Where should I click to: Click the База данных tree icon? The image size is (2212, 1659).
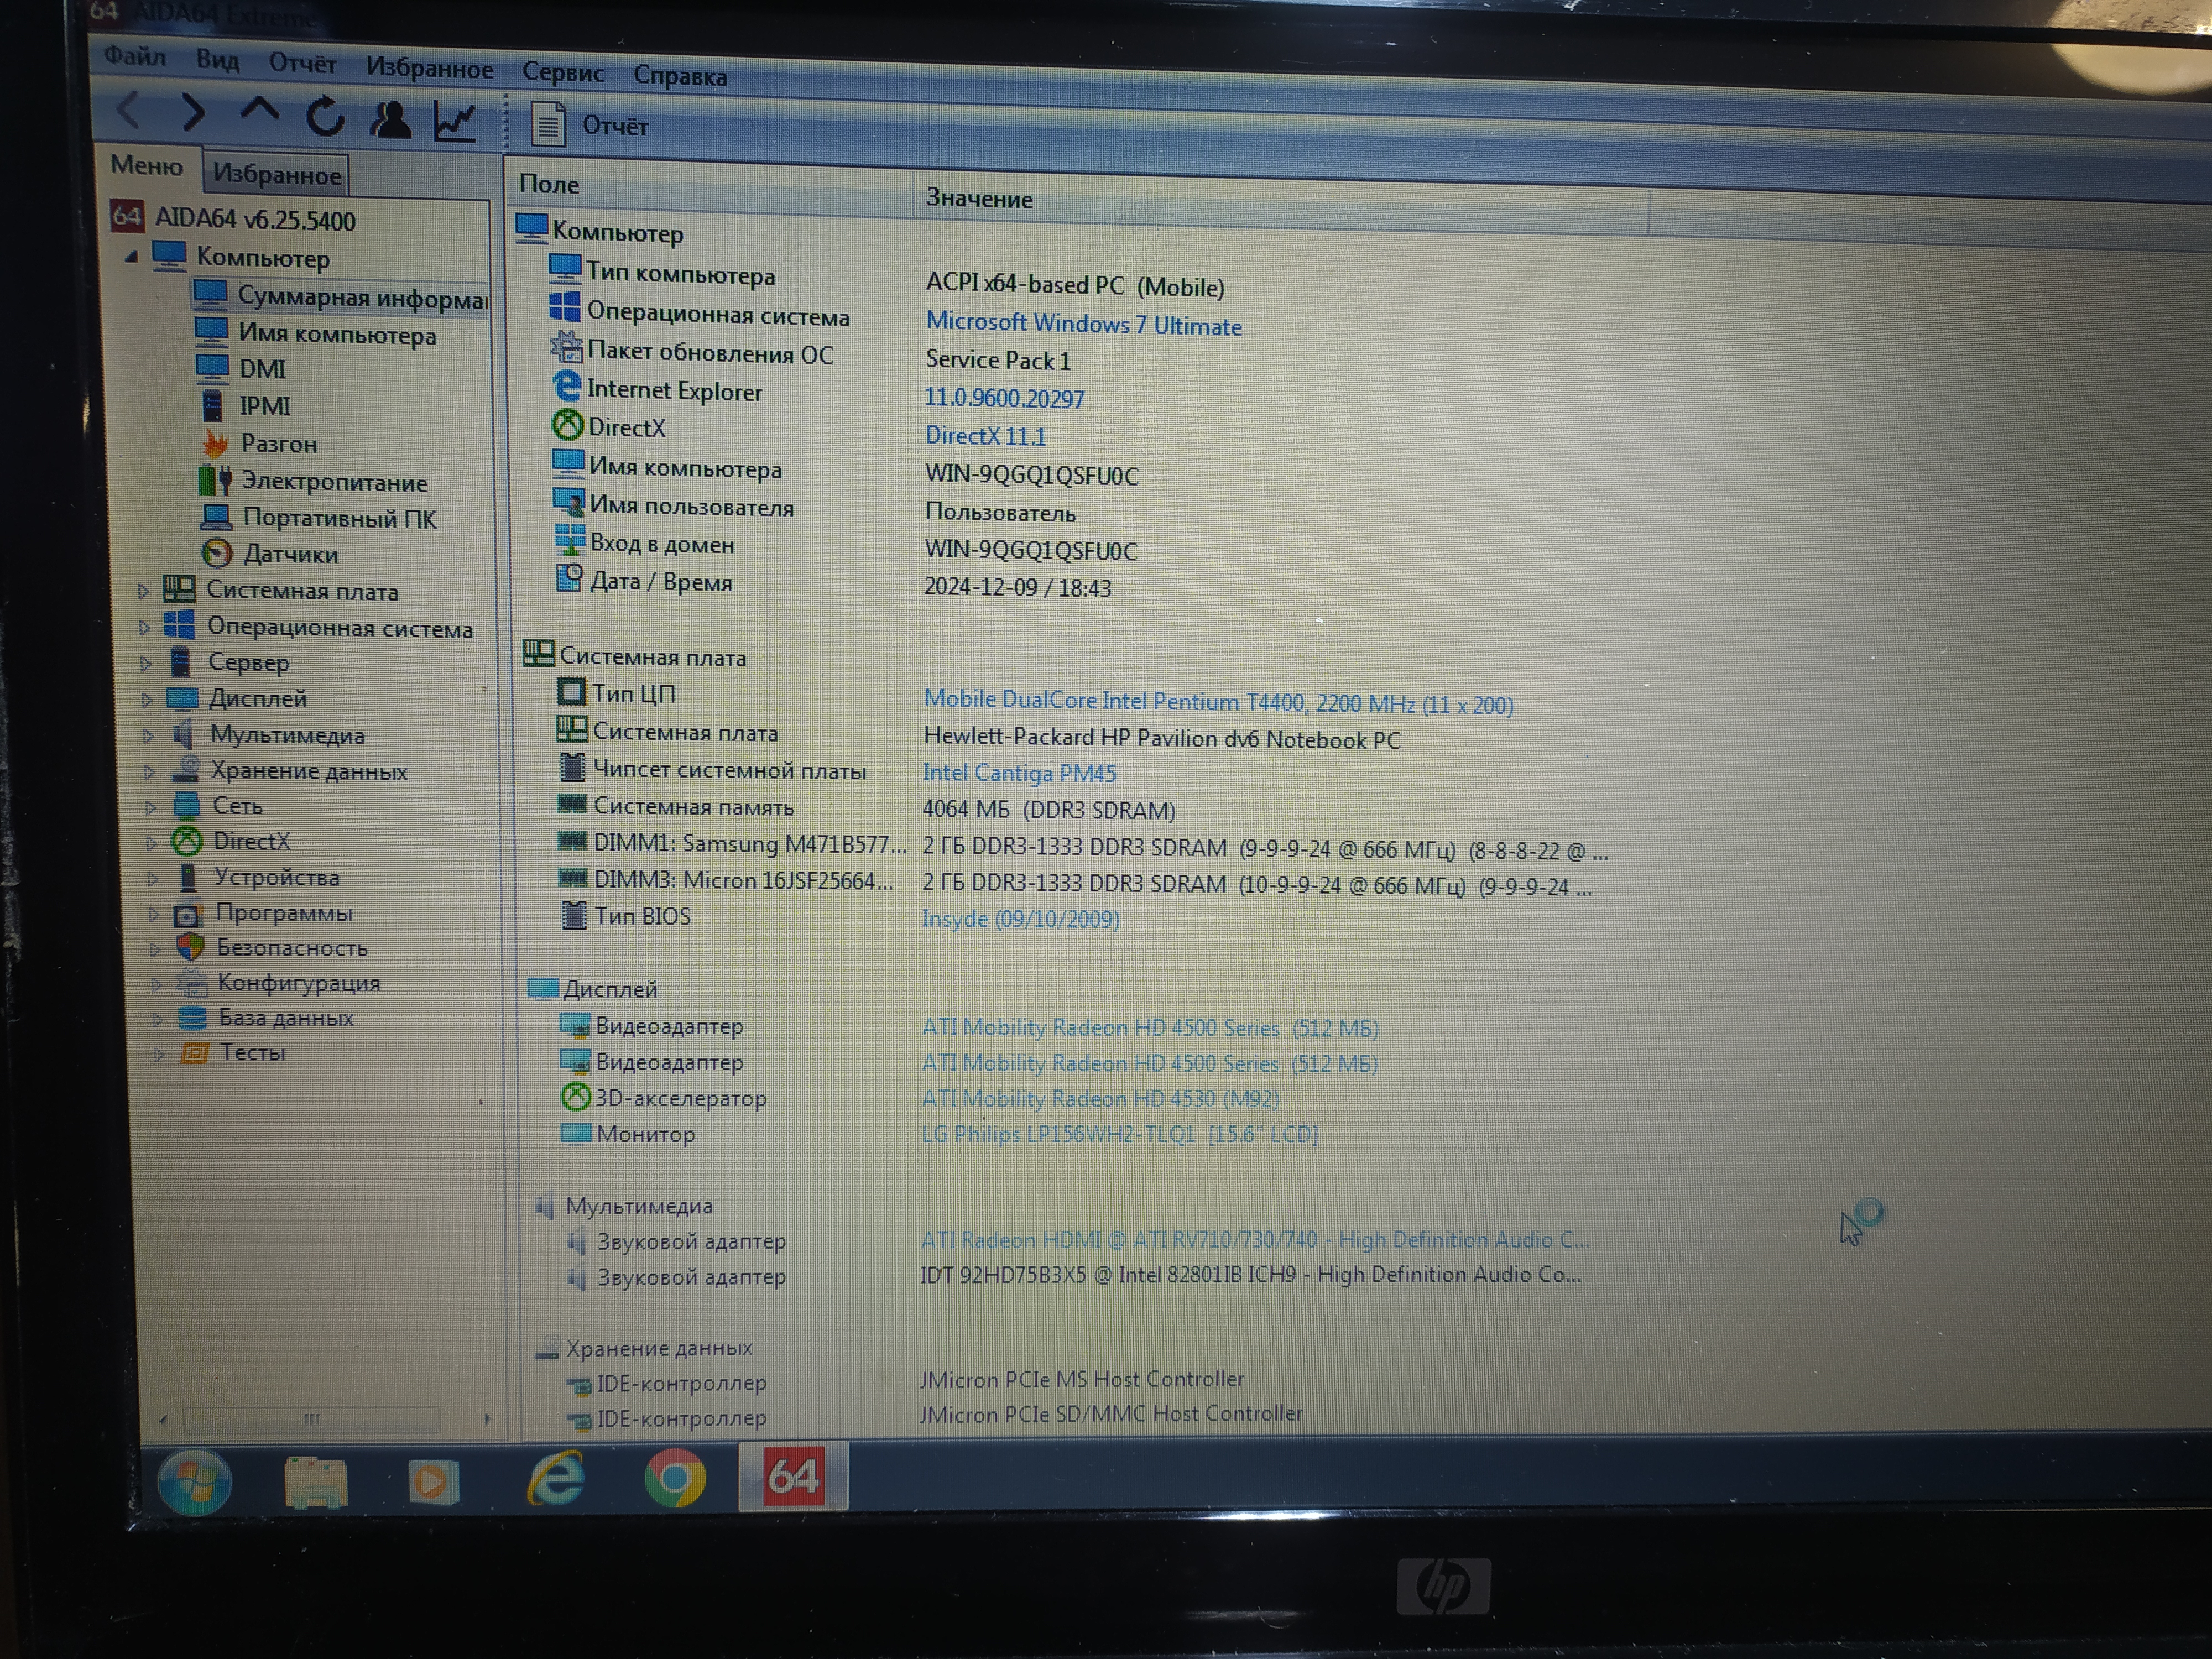(192, 1018)
